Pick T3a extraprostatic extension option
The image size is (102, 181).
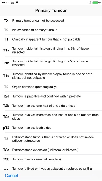coord(51,150)
